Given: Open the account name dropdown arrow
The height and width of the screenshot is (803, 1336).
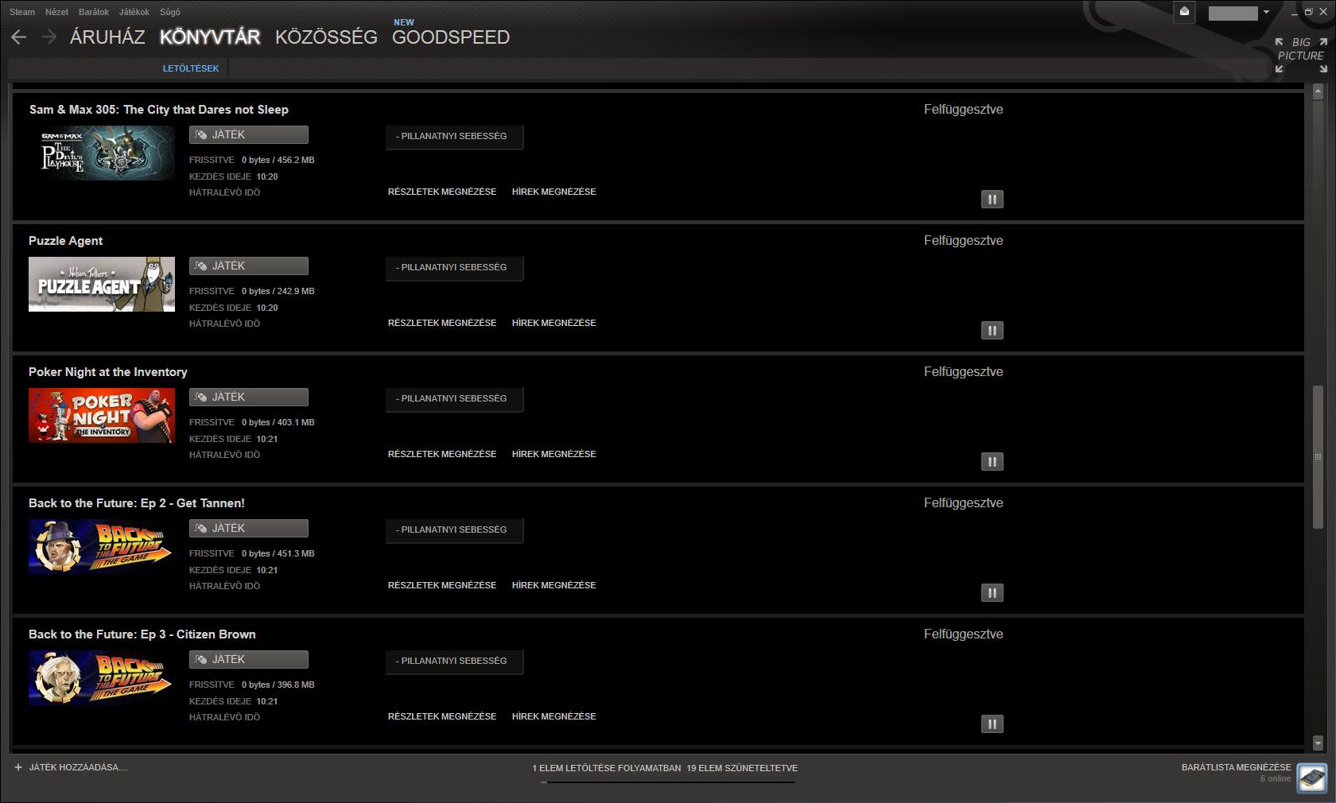Looking at the screenshot, I should pos(1266,13).
